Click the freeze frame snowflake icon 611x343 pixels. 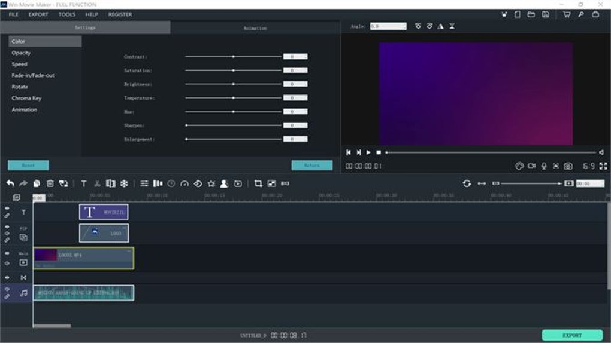124,183
